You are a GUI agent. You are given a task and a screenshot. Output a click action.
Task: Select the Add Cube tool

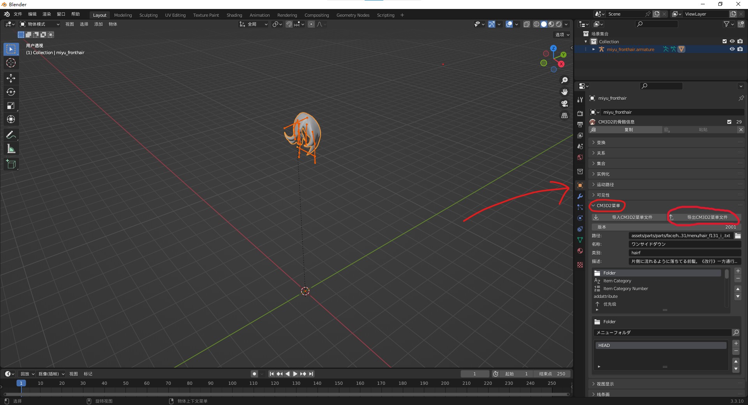11,164
